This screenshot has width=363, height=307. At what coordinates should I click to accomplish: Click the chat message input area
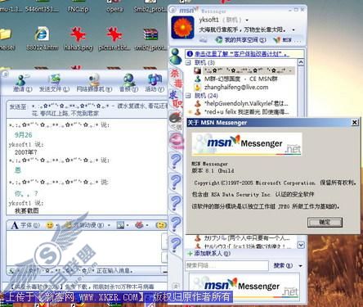(x=84, y=248)
